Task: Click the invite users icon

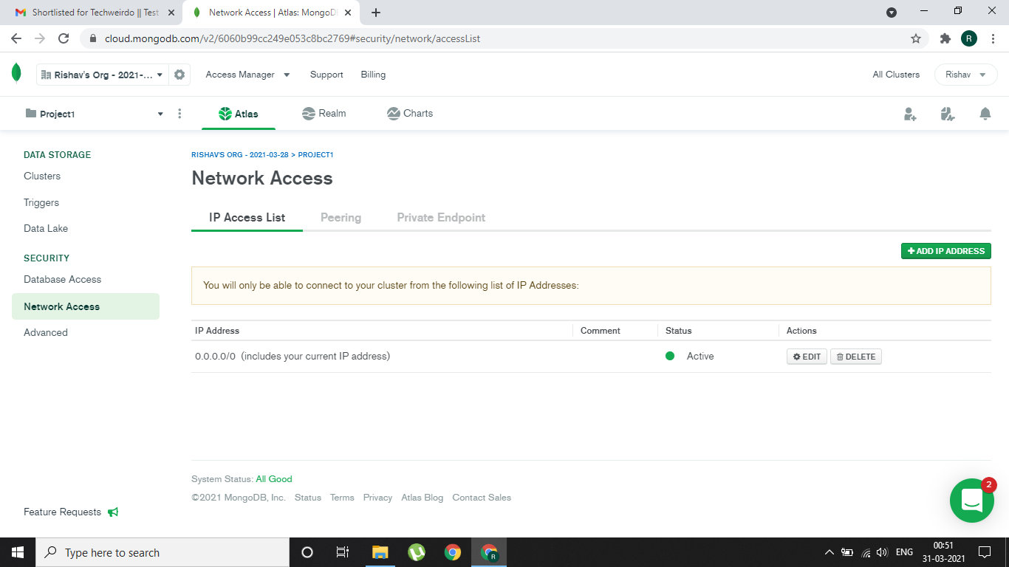Action: click(909, 113)
